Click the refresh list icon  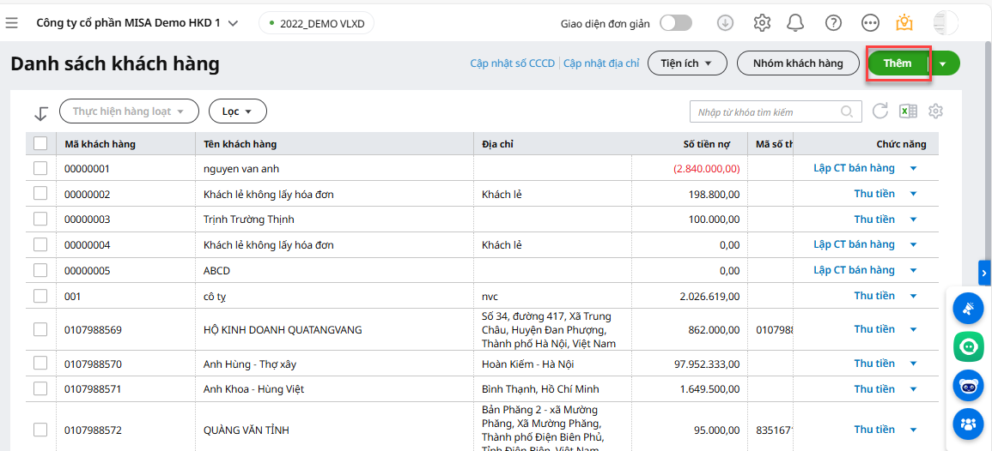880,111
